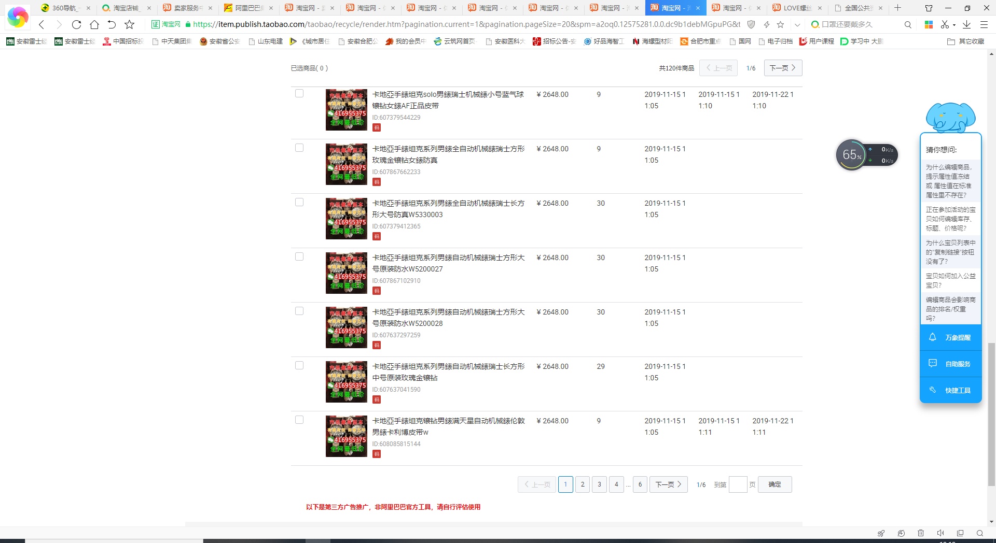The width and height of the screenshot is (996, 543).
Task: Jump to page 2 in pagination
Action: coord(583,484)
